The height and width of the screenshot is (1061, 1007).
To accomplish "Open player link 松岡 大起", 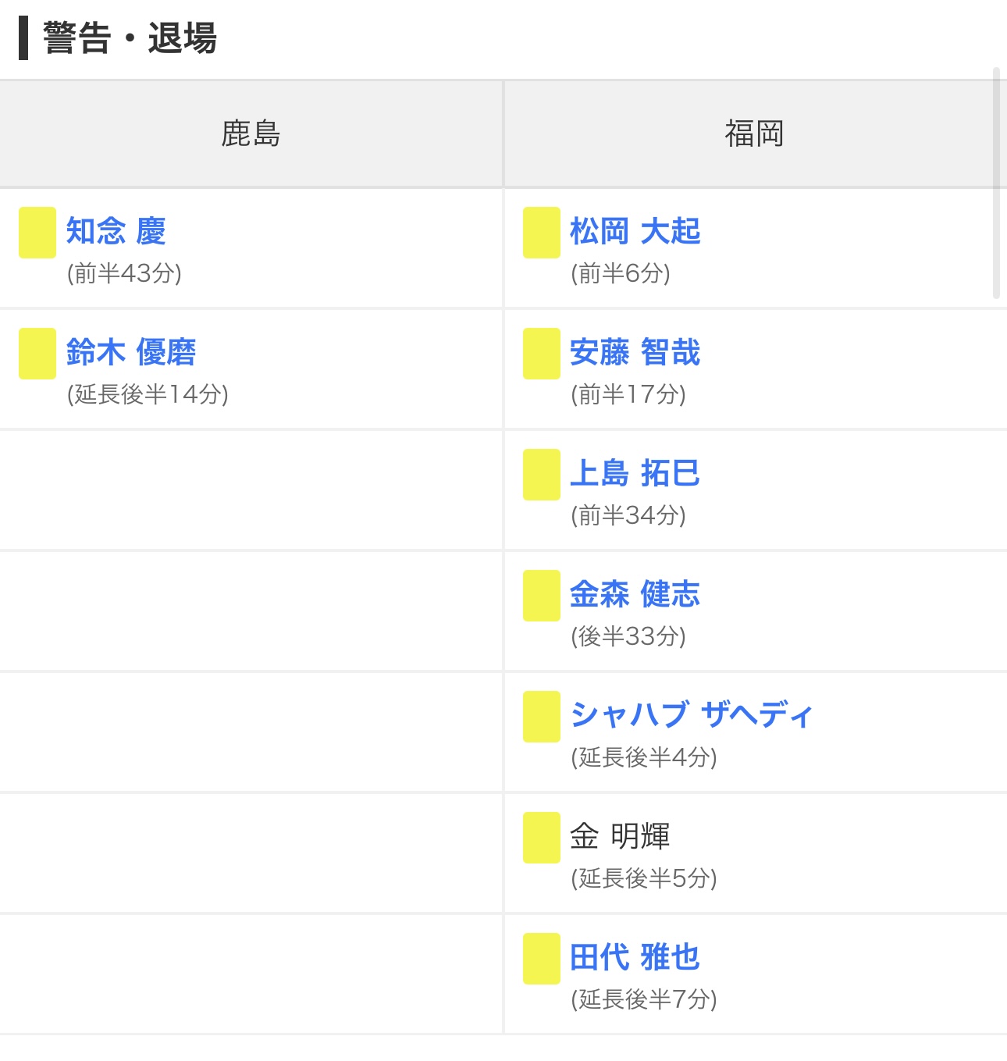I will point(635,231).
